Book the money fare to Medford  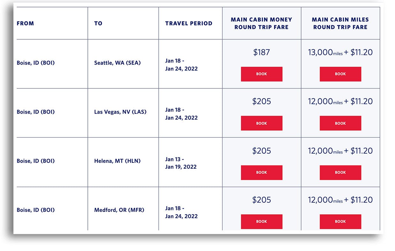click(262, 221)
